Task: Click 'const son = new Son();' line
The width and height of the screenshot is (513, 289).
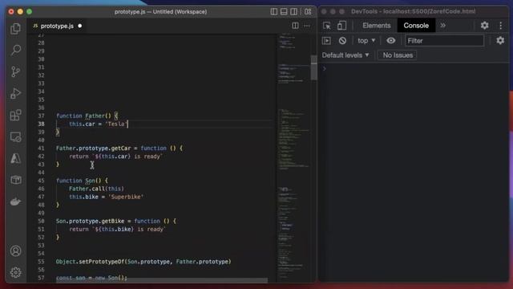Action: click(x=91, y=278)
